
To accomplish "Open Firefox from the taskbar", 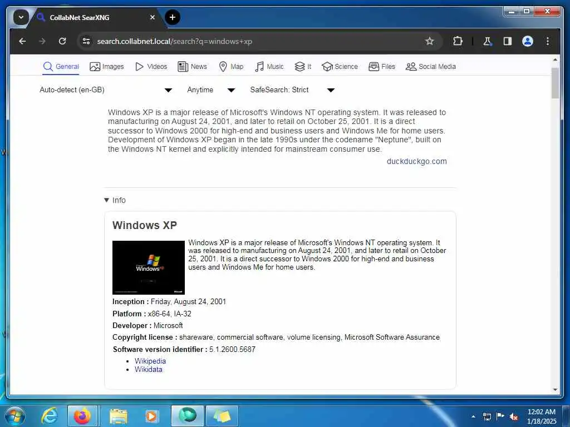I will click(82, 416).
